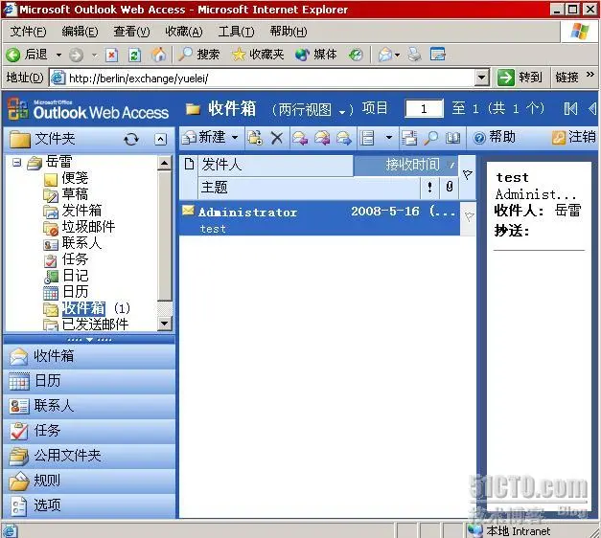Open the 帮助(H) menu
The height and width of the screenshot is (538, 601).
tap(289, 32)
